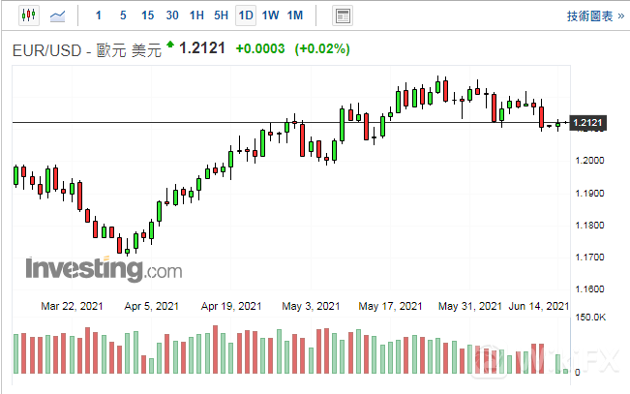This screenshot has height=394, width=630.
Task: Switch chart to 5H timeframe
Action: click(222, 15)
